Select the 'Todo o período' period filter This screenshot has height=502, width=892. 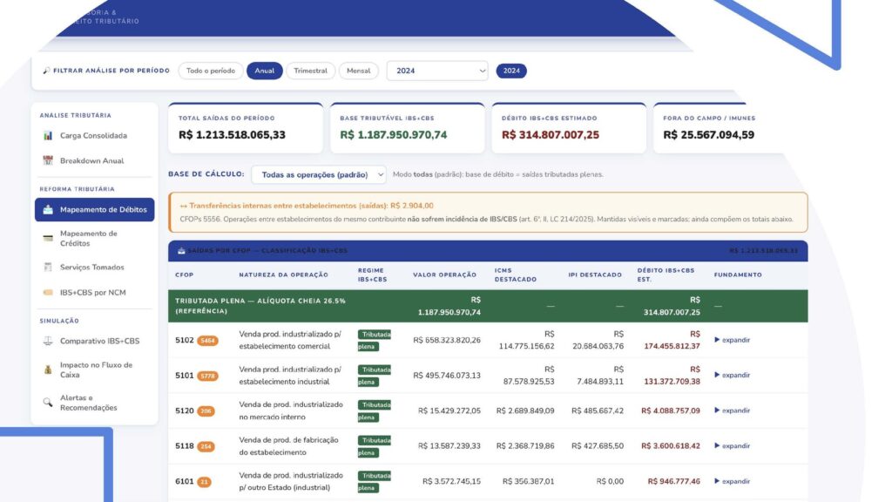coord(211,71)
